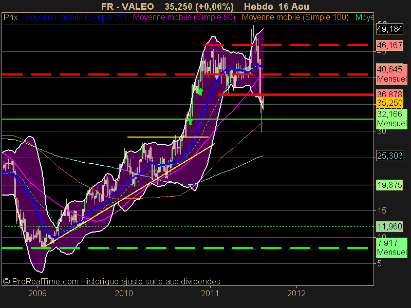The width and height of the screenshot is (411, 308).
Task: Click the 2012 time axis label
Action: [296, 293]
